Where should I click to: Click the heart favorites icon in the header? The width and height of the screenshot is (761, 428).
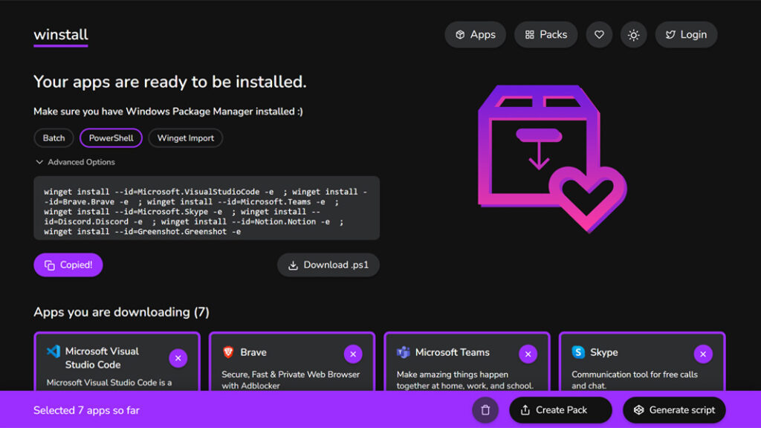(600, 34)
